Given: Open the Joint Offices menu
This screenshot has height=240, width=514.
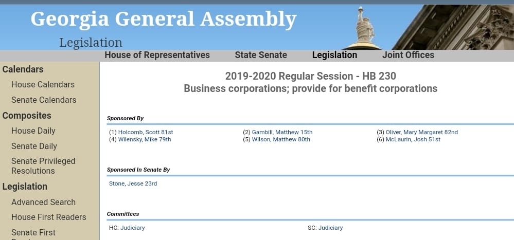Looking at the screenshot, I should (x=408, y=55).
